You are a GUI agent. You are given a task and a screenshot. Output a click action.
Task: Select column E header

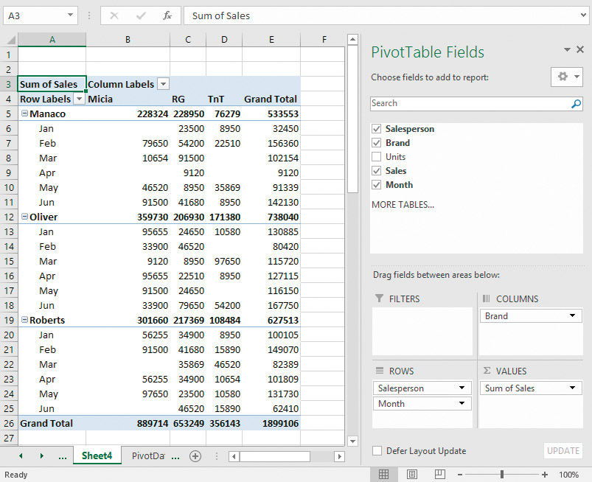pyautogui.click(x=271, y=39)
